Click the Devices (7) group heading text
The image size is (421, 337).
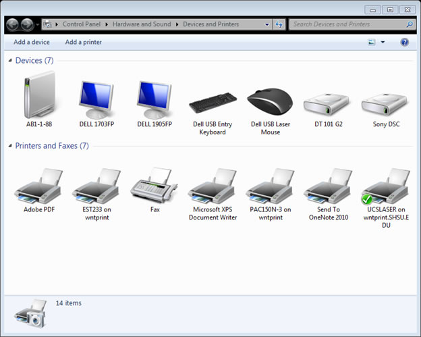(34, 61)
